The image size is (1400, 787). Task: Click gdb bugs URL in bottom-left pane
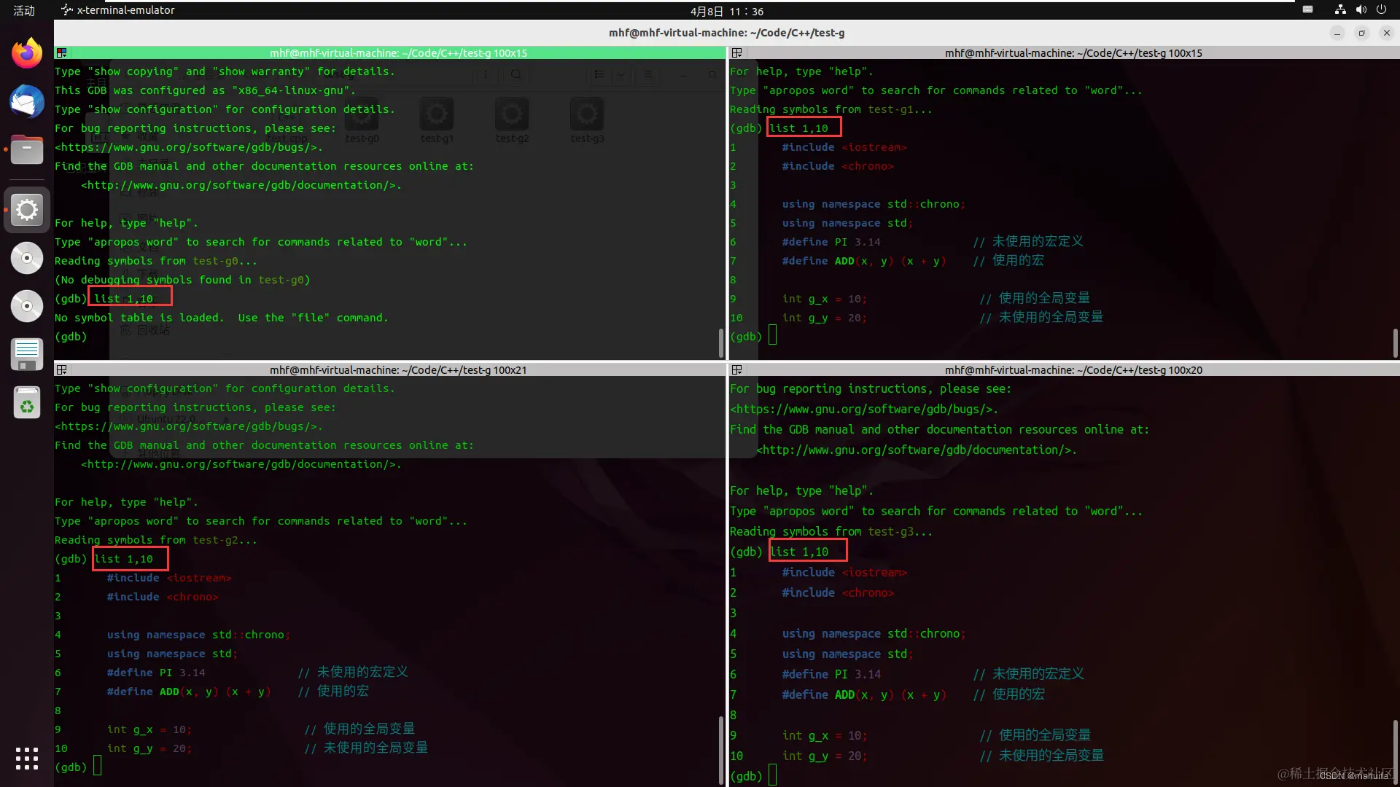pos(188,426)
